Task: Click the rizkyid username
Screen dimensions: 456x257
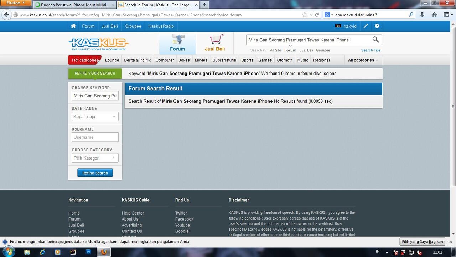Action: point(350,26)
